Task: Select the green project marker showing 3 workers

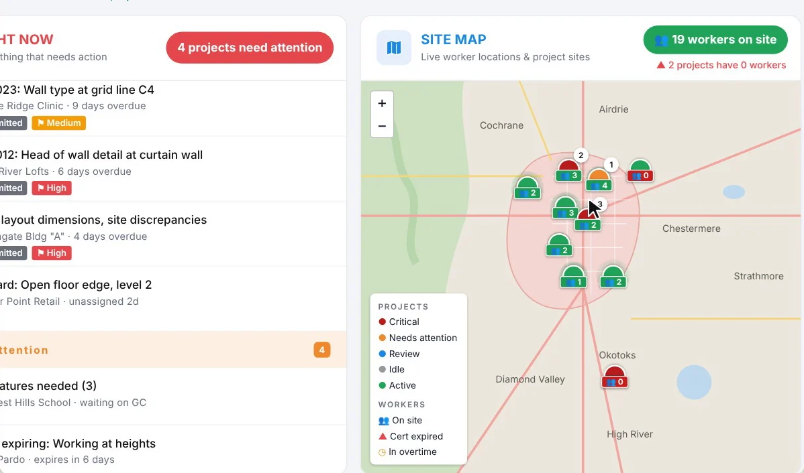Action: (565, 208)
